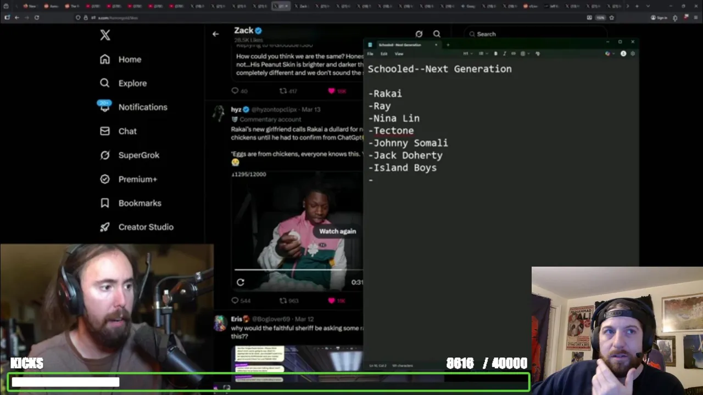Repost the post with 417 reposts
Image resolution: width=703 pixels, height=395 pixels.
(288, 91)
